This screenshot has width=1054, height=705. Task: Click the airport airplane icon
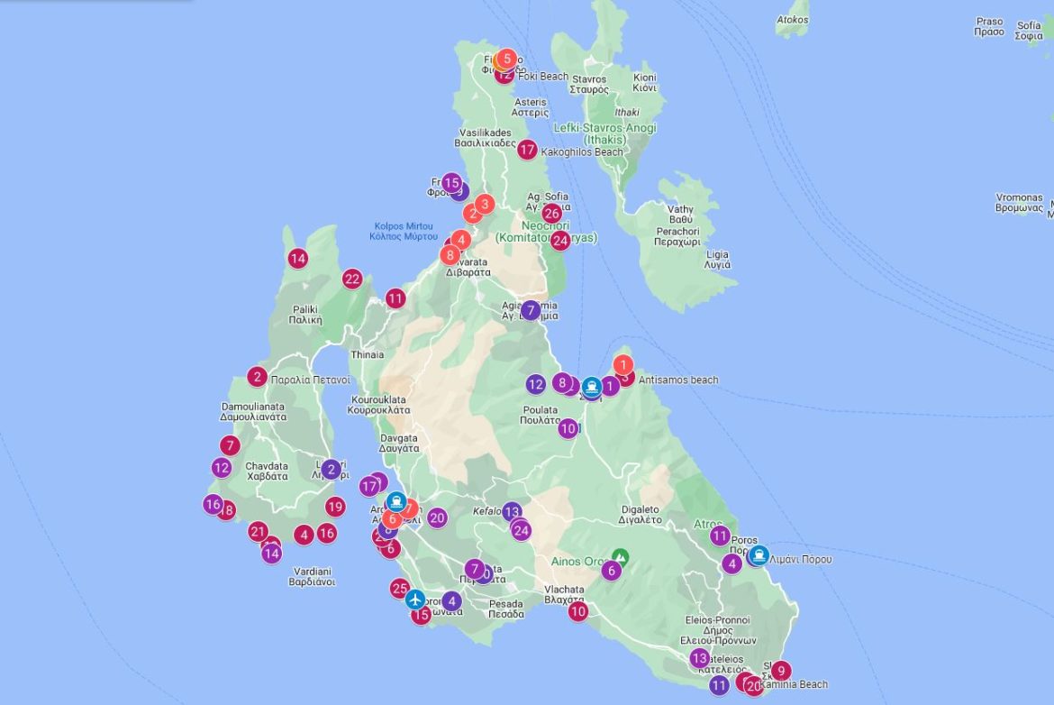click(x=415, y=599)
